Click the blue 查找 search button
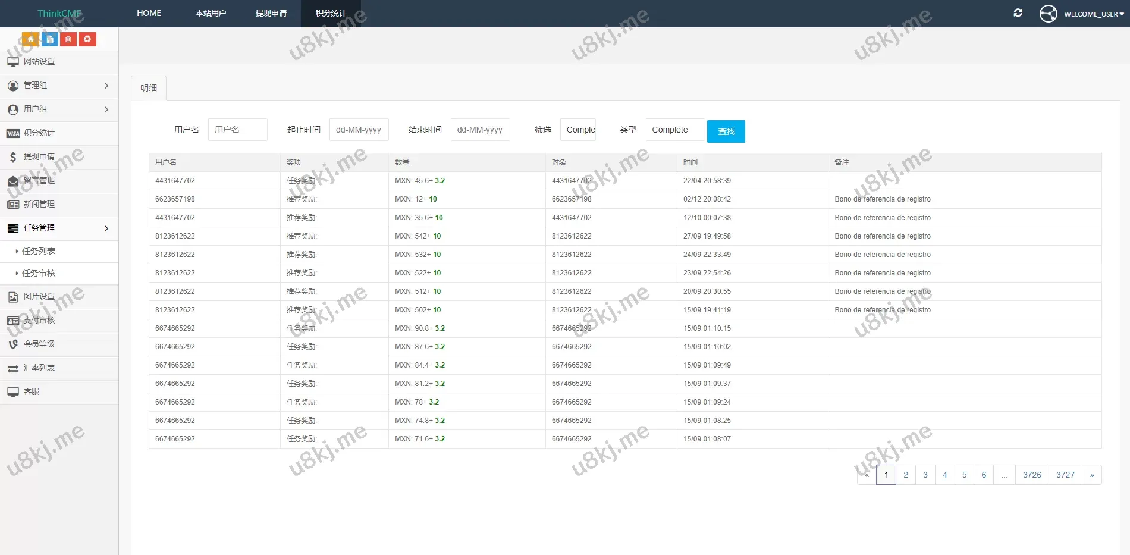 (x=726, y=131)
